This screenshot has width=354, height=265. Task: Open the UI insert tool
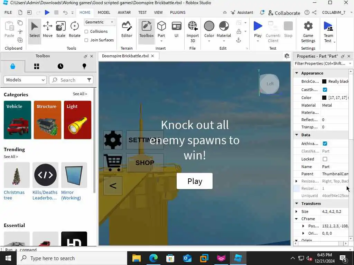pos(176,29)
